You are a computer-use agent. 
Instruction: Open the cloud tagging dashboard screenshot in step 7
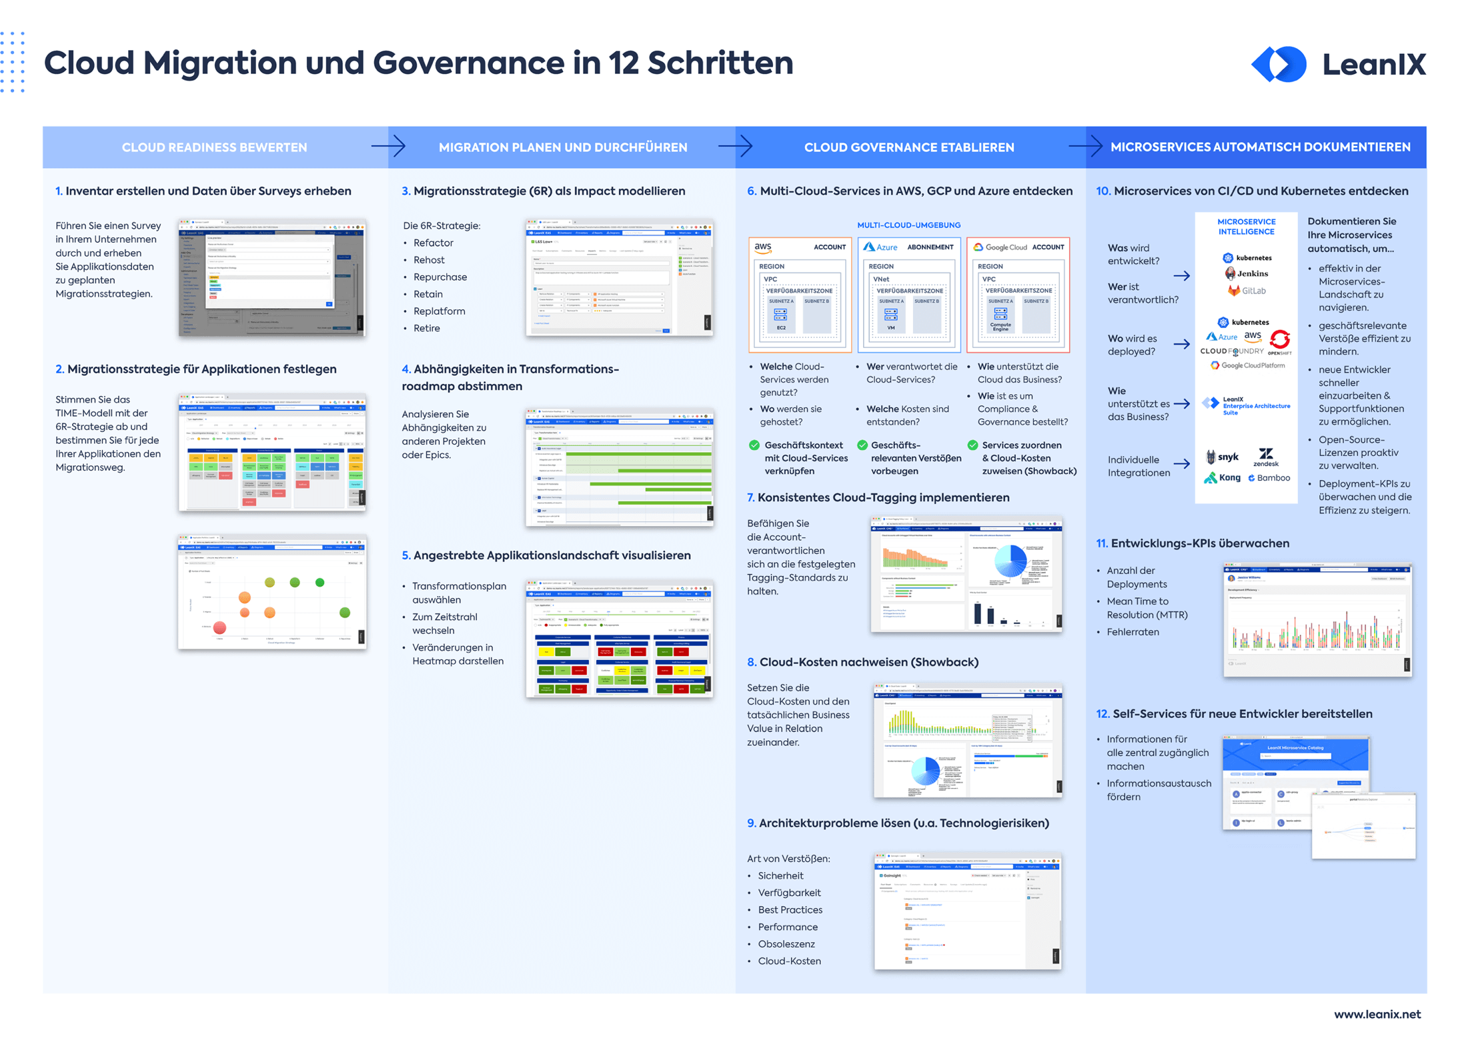coord(966,574)
